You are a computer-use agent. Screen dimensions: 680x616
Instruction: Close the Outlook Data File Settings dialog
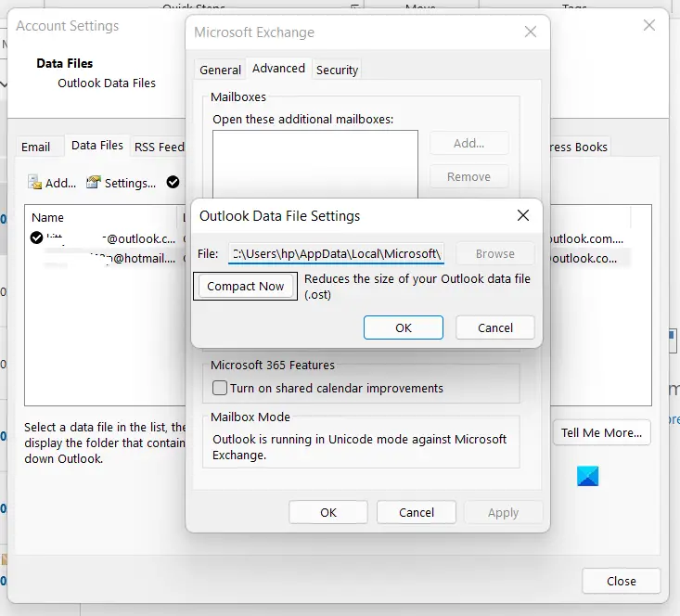click(x=523, y=215)
